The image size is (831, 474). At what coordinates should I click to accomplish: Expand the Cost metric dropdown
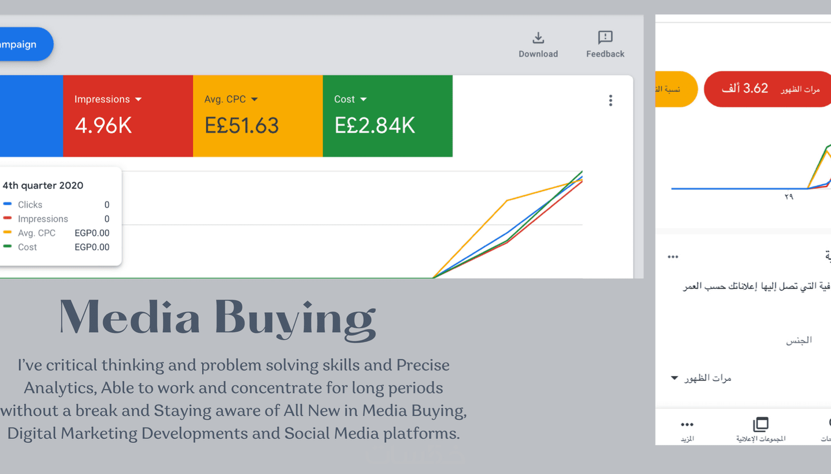coord(363,99)
